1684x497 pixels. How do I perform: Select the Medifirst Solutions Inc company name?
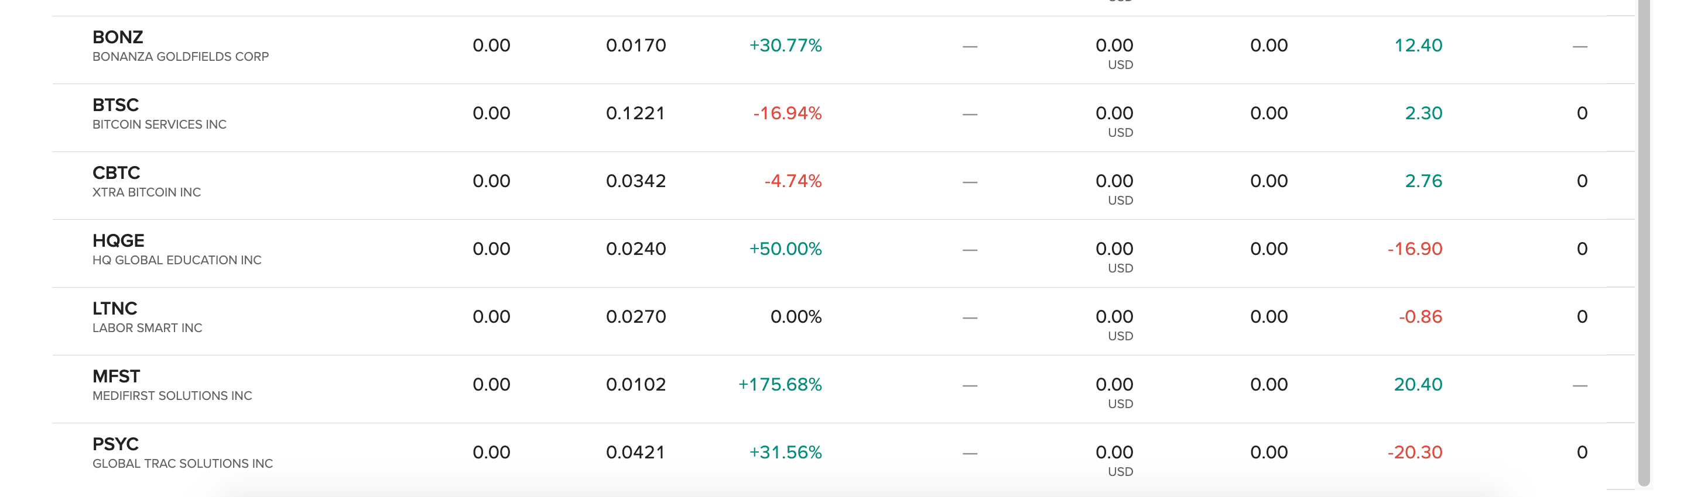pos(172,396)
